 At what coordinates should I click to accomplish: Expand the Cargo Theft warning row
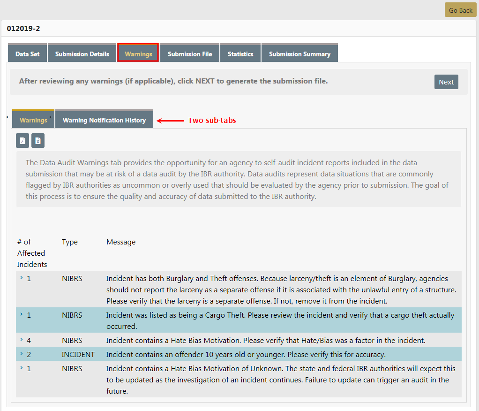point(22,314)
